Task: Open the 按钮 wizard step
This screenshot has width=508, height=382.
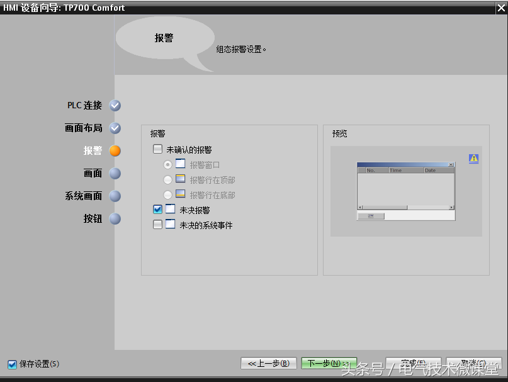Action: click(x=93, y=219)
